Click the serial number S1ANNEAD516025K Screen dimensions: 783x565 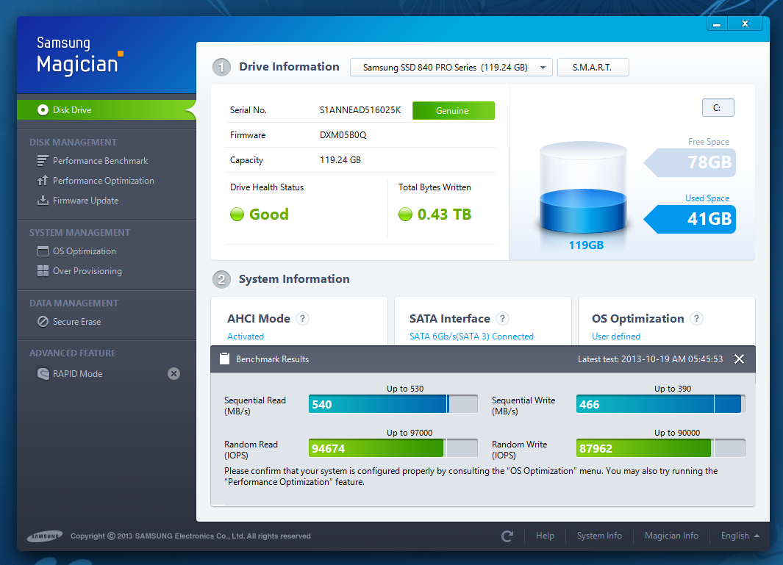click(360, 110)
